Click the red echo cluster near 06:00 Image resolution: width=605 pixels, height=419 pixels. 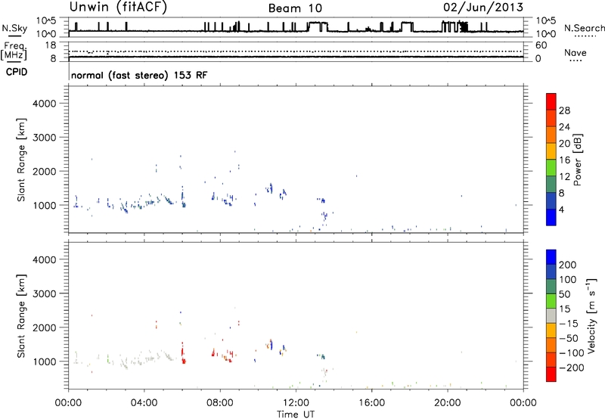tap(183, 354)
